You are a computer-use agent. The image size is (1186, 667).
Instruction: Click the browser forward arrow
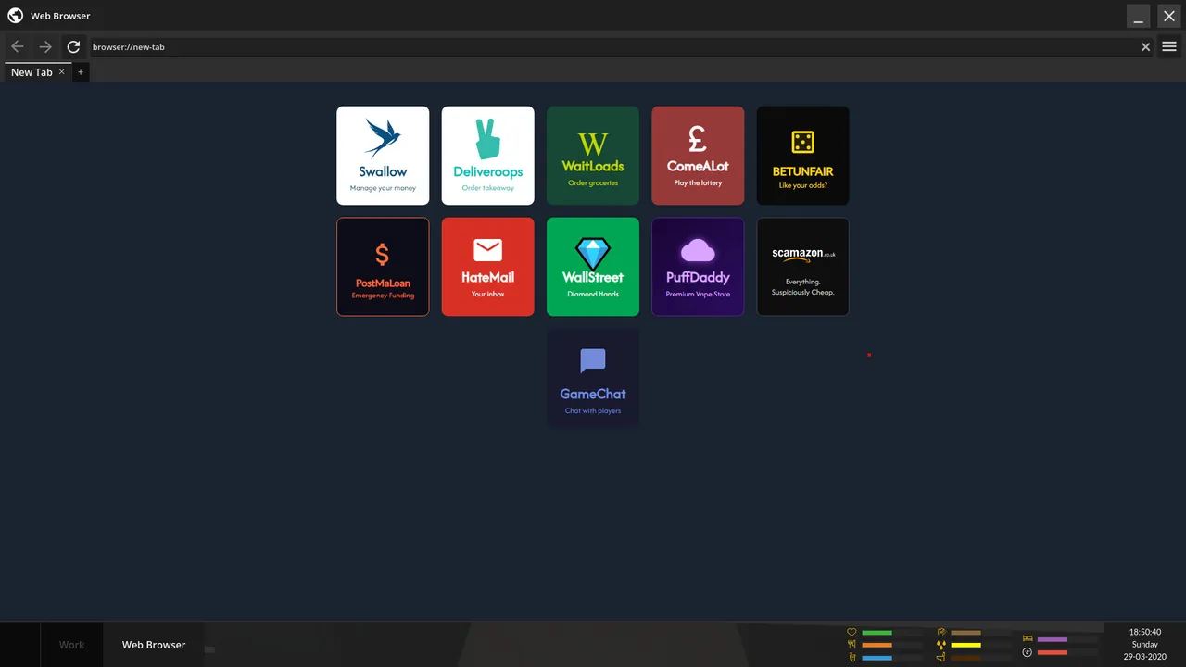click(45, 46)
